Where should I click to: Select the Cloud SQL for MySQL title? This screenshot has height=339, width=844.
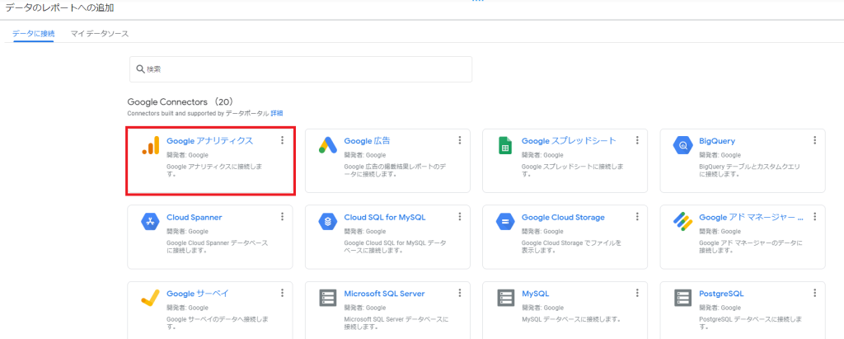pyautogui.click(x=385, y=217)
